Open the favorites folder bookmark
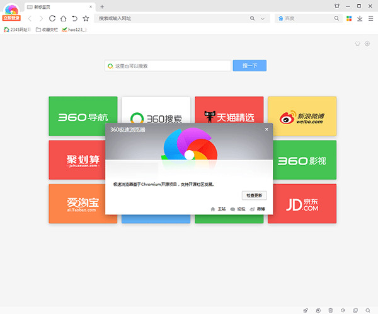Viewport: 378px width, 314px height. (47, 30)
